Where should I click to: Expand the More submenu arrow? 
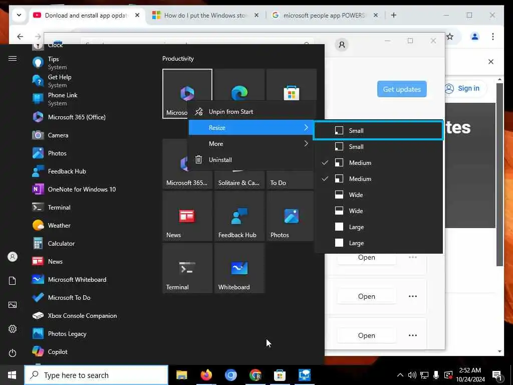pyautogui.click(x=306, y=143)
